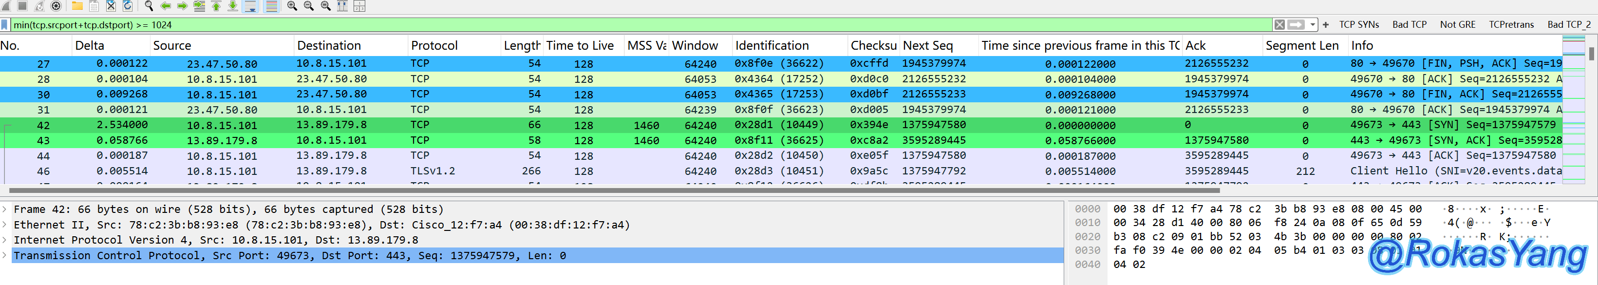
Task: Click in the display filter text field
Action: [x=620, y=25]
